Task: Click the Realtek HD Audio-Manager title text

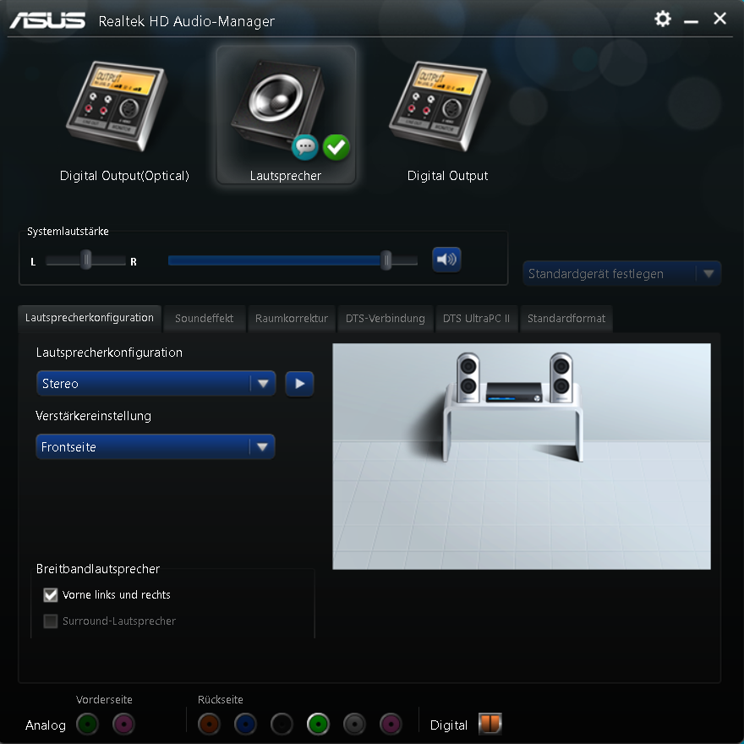Action: 187,21
